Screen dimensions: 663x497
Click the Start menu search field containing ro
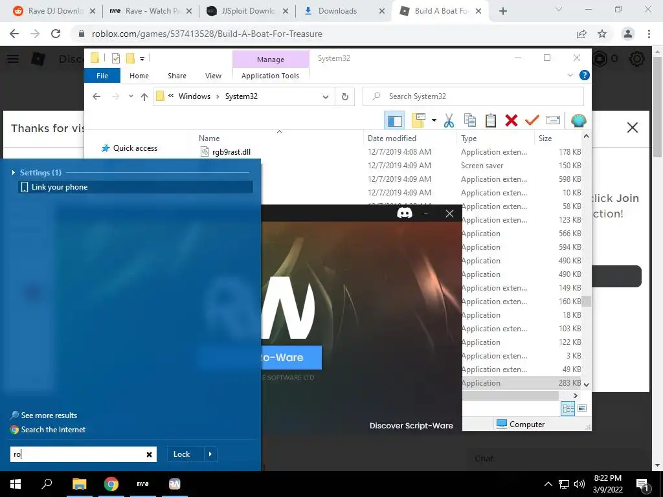[84, 454]
